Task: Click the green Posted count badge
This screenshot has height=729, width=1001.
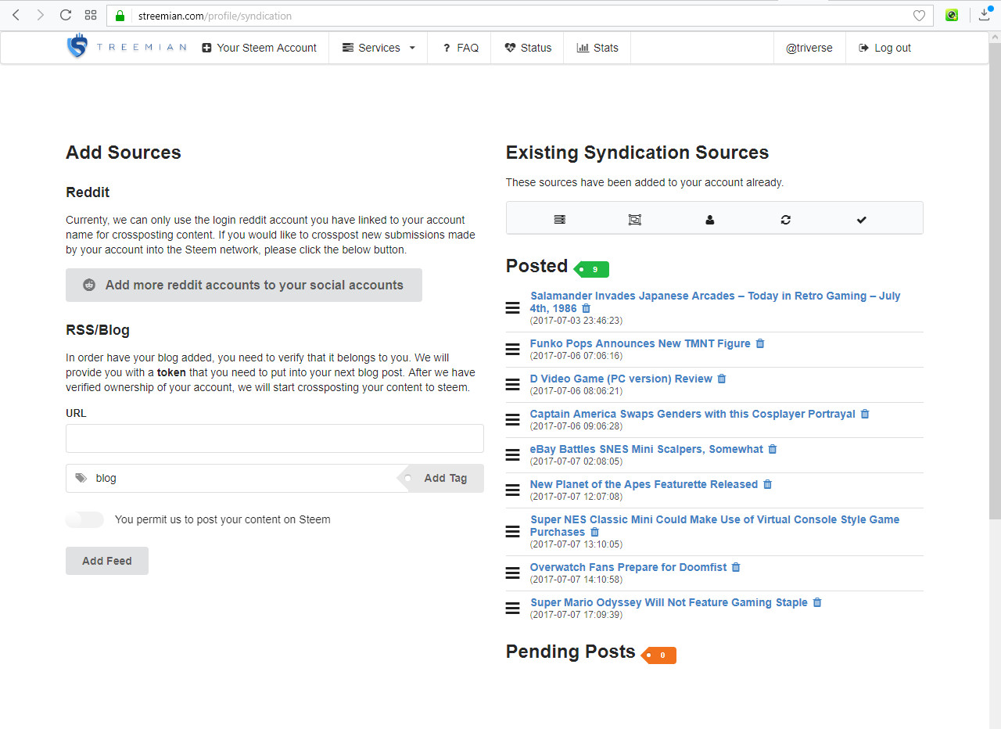Action: click(592, 269)
